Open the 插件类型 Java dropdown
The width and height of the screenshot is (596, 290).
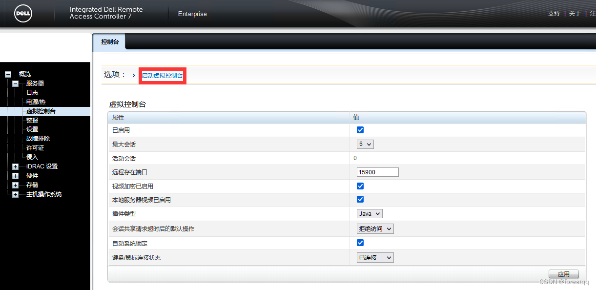click(370, 213)
